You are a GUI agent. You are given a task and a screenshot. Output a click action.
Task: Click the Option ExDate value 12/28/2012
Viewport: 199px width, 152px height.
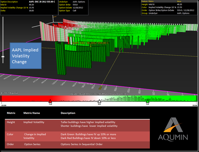click(78, 8)
